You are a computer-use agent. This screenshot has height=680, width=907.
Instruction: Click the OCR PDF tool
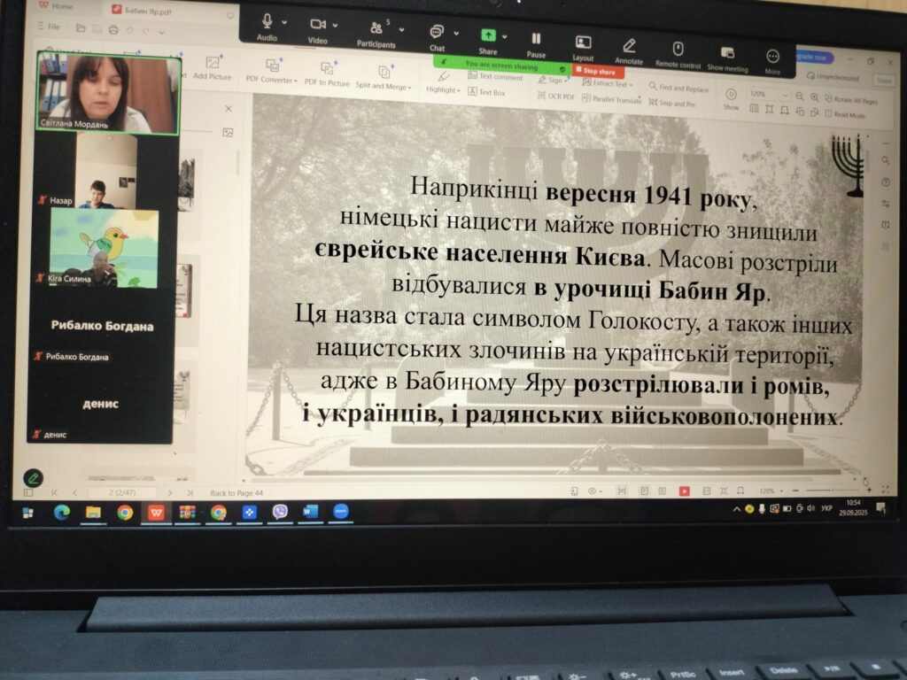click(x=556, y=96)
